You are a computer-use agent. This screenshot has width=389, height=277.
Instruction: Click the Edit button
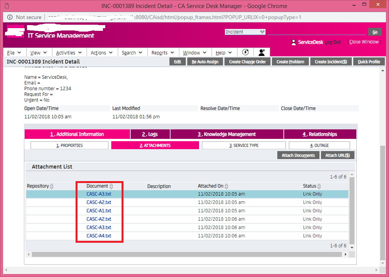(177, 62)
